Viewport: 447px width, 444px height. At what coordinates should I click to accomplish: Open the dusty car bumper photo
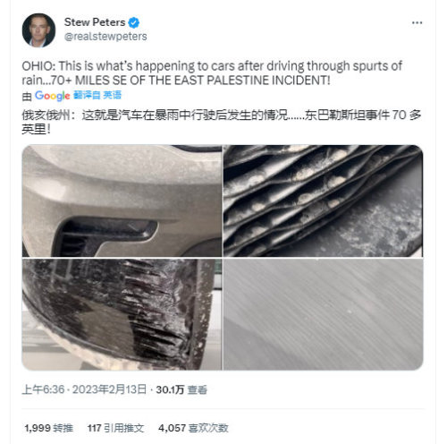(x=122, y=201)
